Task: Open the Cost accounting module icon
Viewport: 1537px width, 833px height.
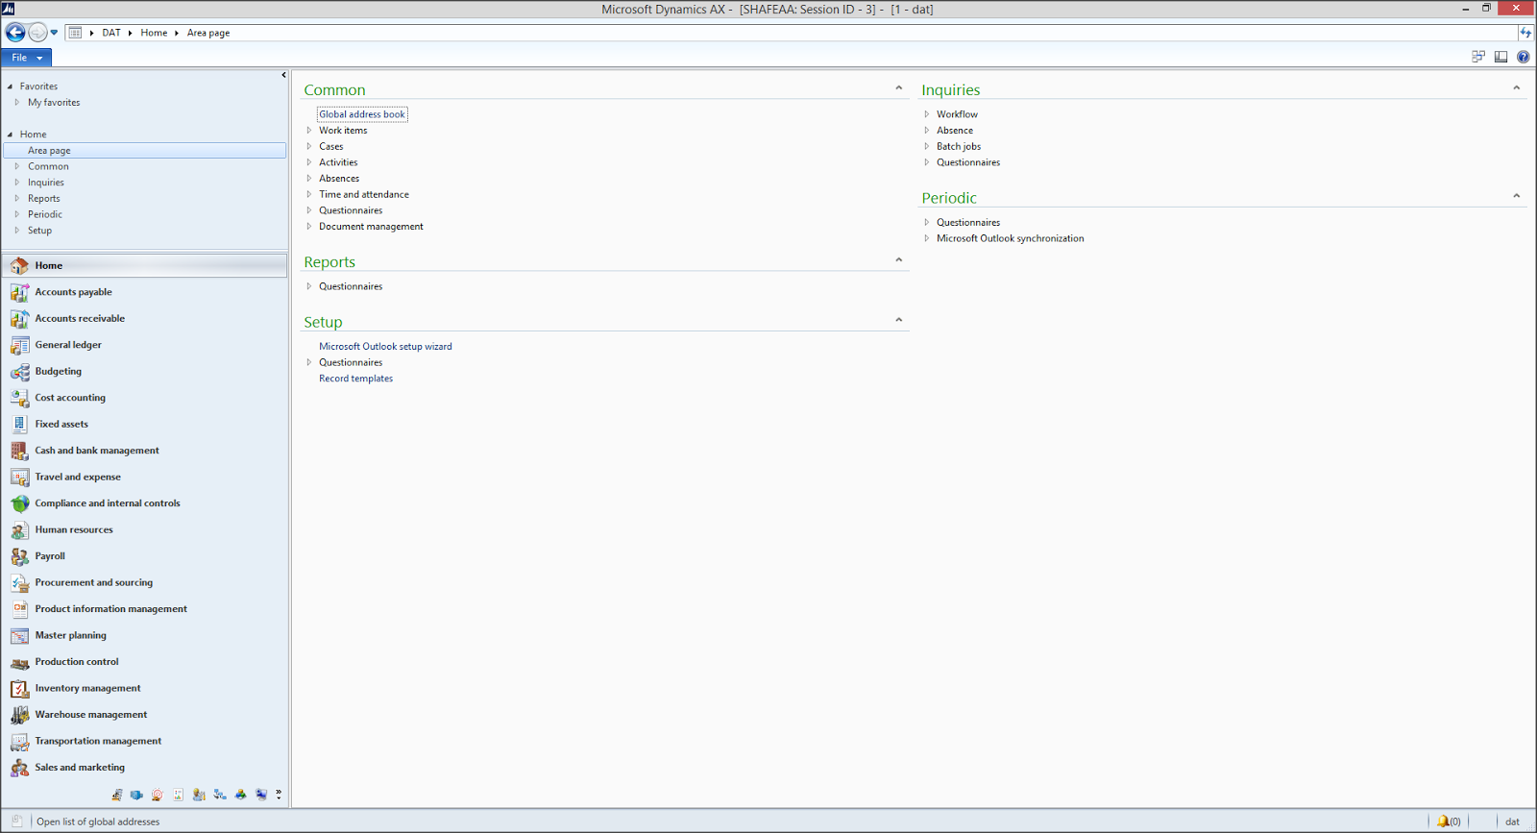Action: 19,398
